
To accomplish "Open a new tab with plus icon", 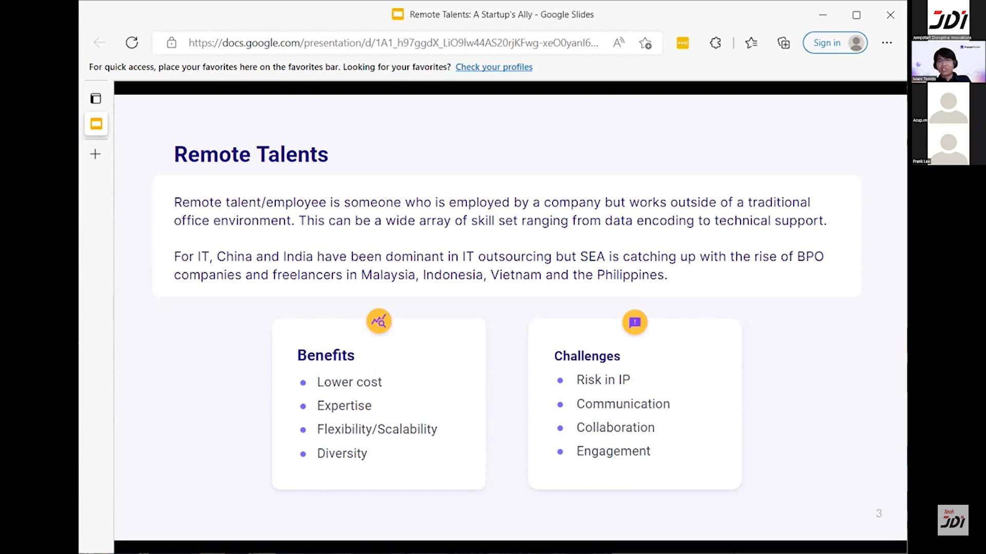I will coord(96,154).
